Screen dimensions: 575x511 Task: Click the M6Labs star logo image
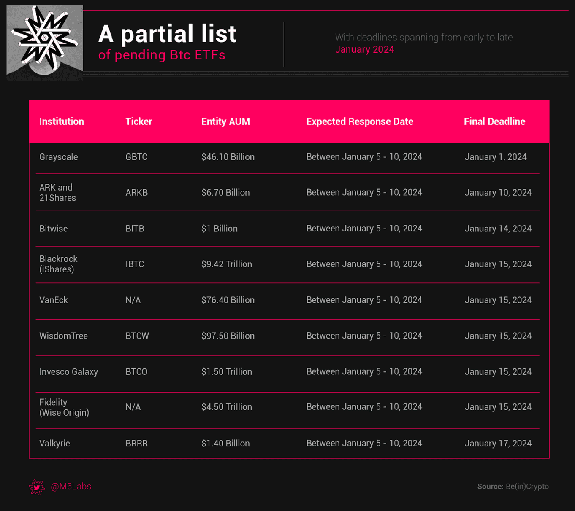click(x=45, y=42)
